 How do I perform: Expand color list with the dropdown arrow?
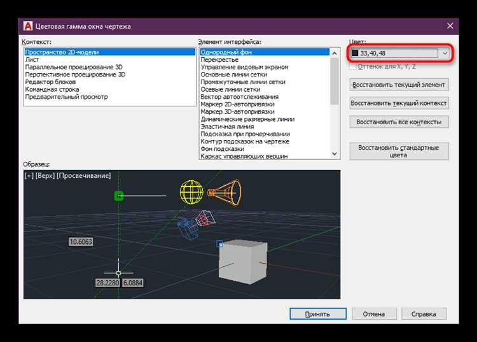[445, 53]
